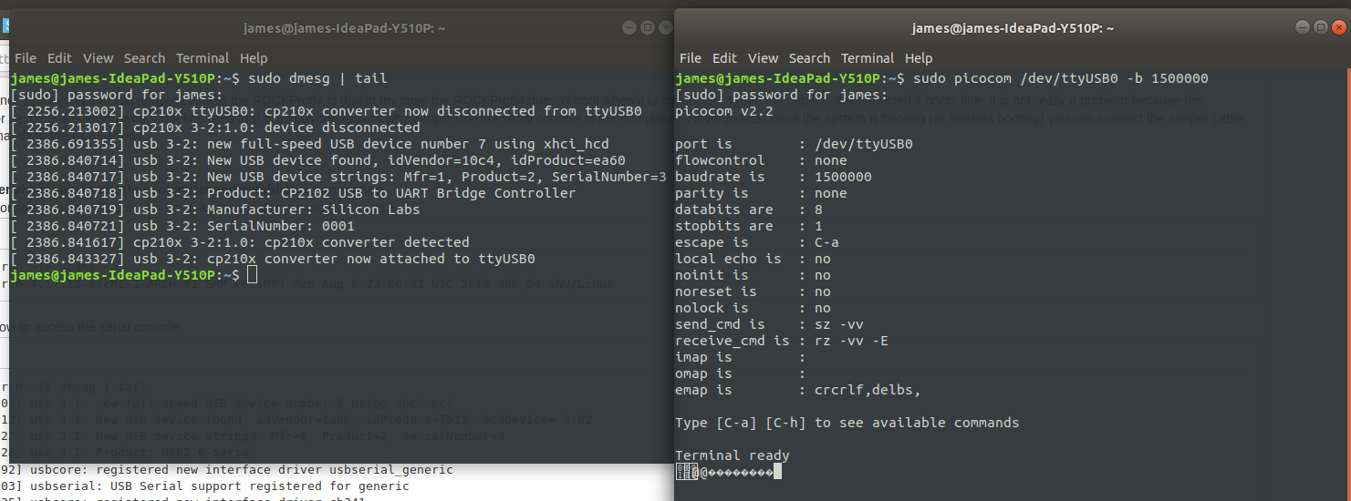Open Help menu in the picocom terminal window
Image resolution: width=1351 pixels, height=501 pixels.
click(919, 58)
